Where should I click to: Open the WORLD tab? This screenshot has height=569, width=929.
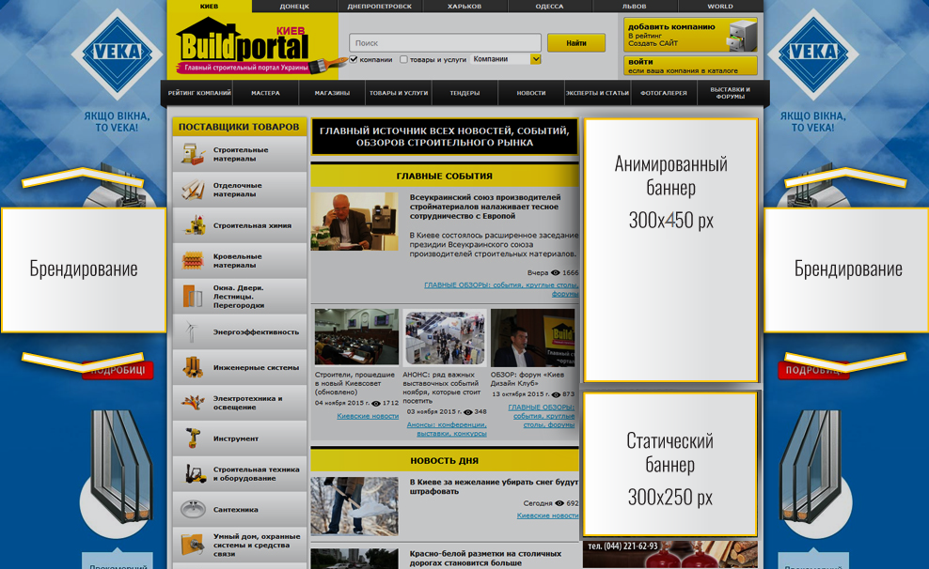click(x=720, y=6)
